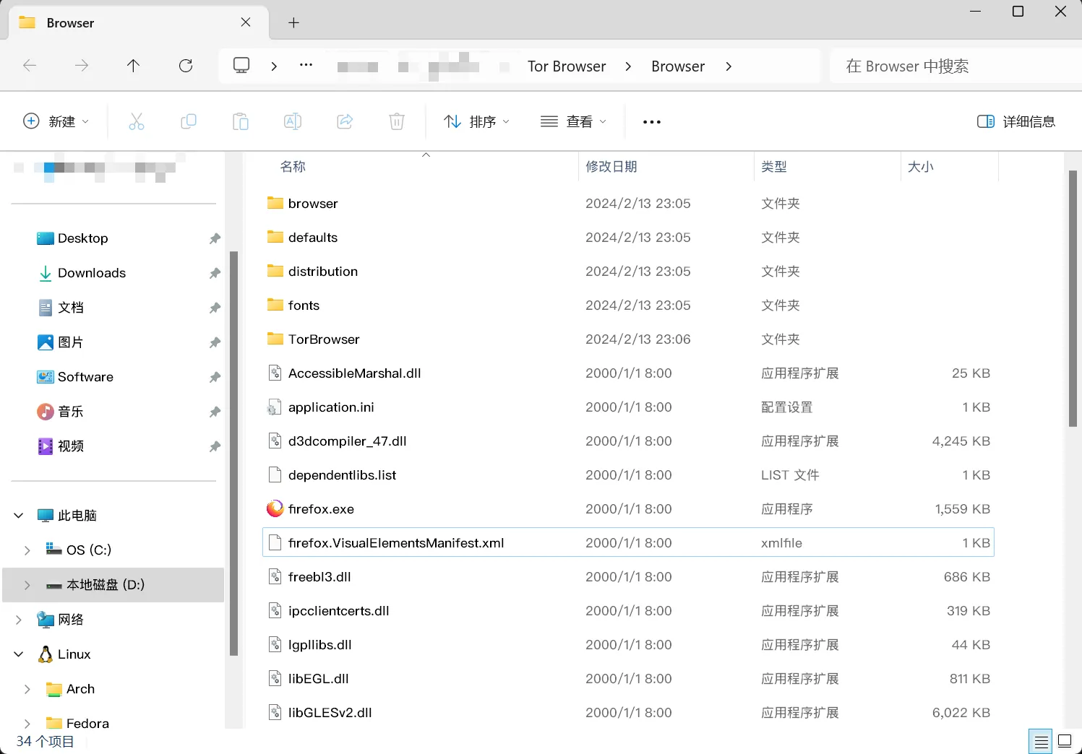Open the 查看 view dropdown
Screen dimensions: 1082x754
pyautogui.click(x=573, y=121)
